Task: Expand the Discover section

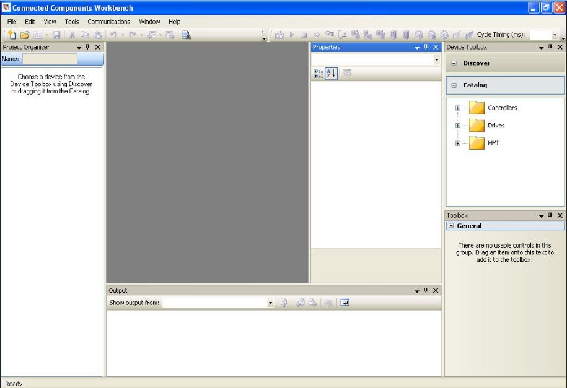Action: [x=454, y=63]
